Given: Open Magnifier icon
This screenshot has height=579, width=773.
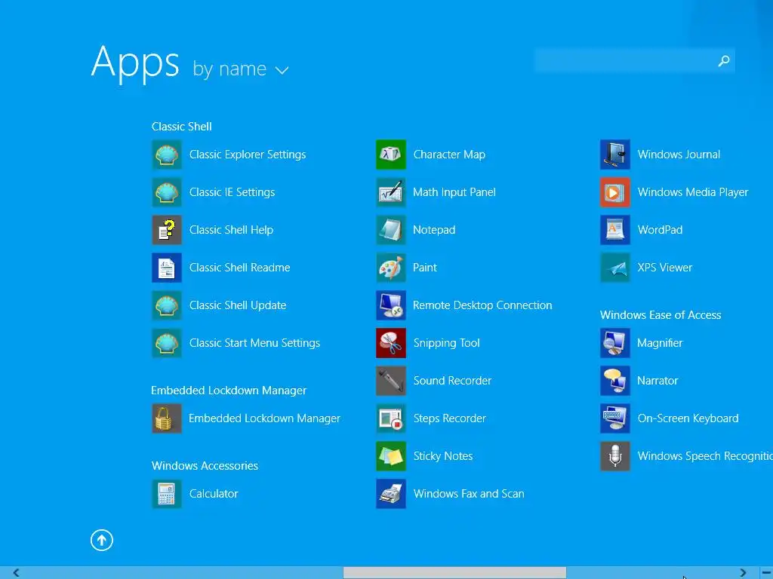Looking at the screenshot, I should point(614,343).
